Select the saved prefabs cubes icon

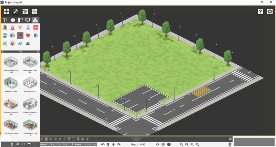click(x=28, y=43)
